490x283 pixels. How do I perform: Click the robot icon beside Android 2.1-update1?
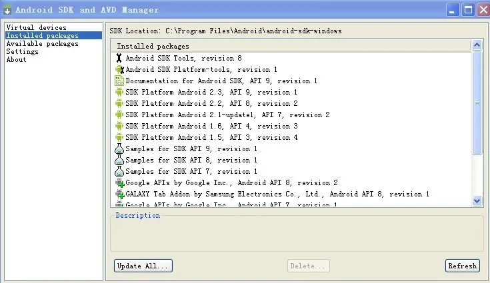pyautogui.click(x=119, y=115)
